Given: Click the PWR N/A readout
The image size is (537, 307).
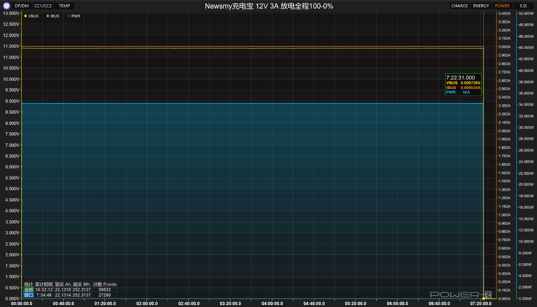Looking at the screenshot, I should point(466,92).
